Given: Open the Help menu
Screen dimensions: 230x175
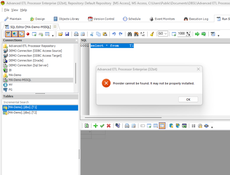Looking at the screenshot, I should point(24,10).
